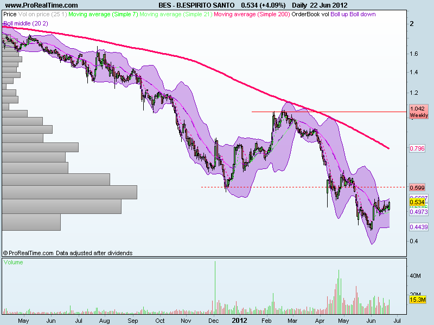Screen dimensions: 434x325
Task: Click the Apr label on time axis
Action: pyautogui.click(x=320, y=321)
